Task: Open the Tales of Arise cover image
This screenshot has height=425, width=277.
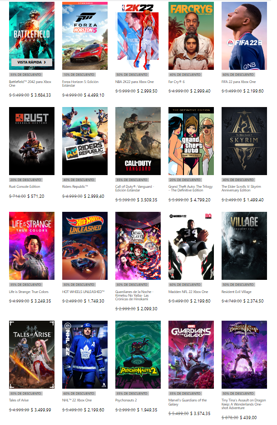Action: [x=32, y=355]
